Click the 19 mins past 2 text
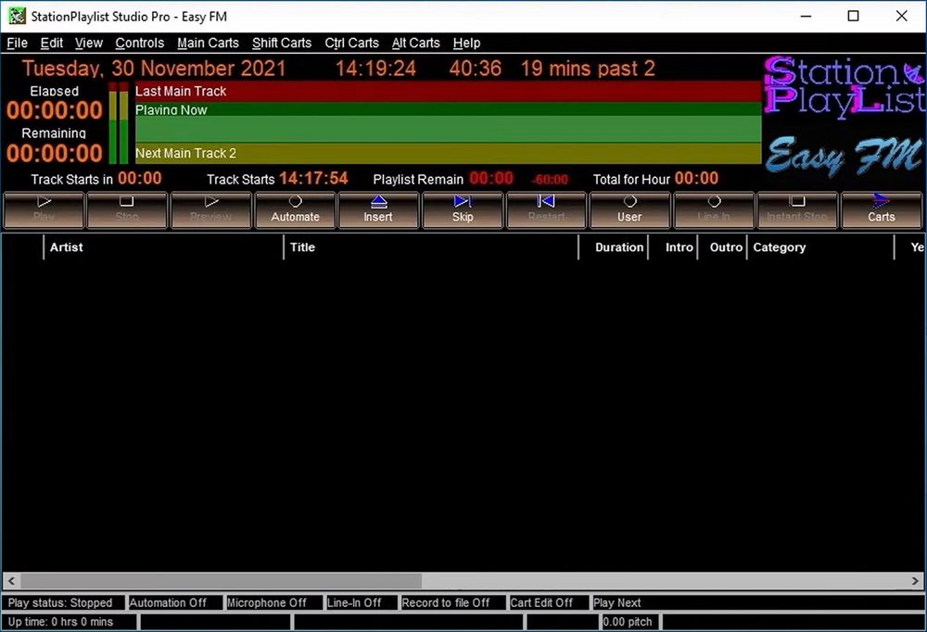 point(588,69)
